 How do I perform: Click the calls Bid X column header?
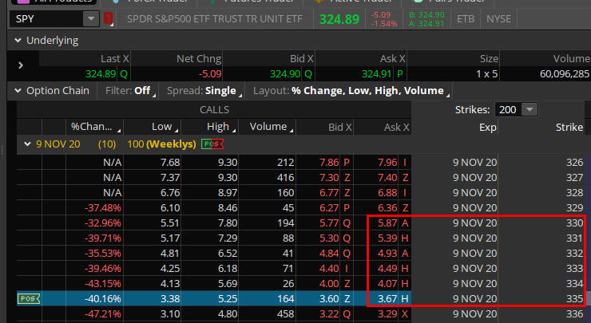tap(325, 127)
